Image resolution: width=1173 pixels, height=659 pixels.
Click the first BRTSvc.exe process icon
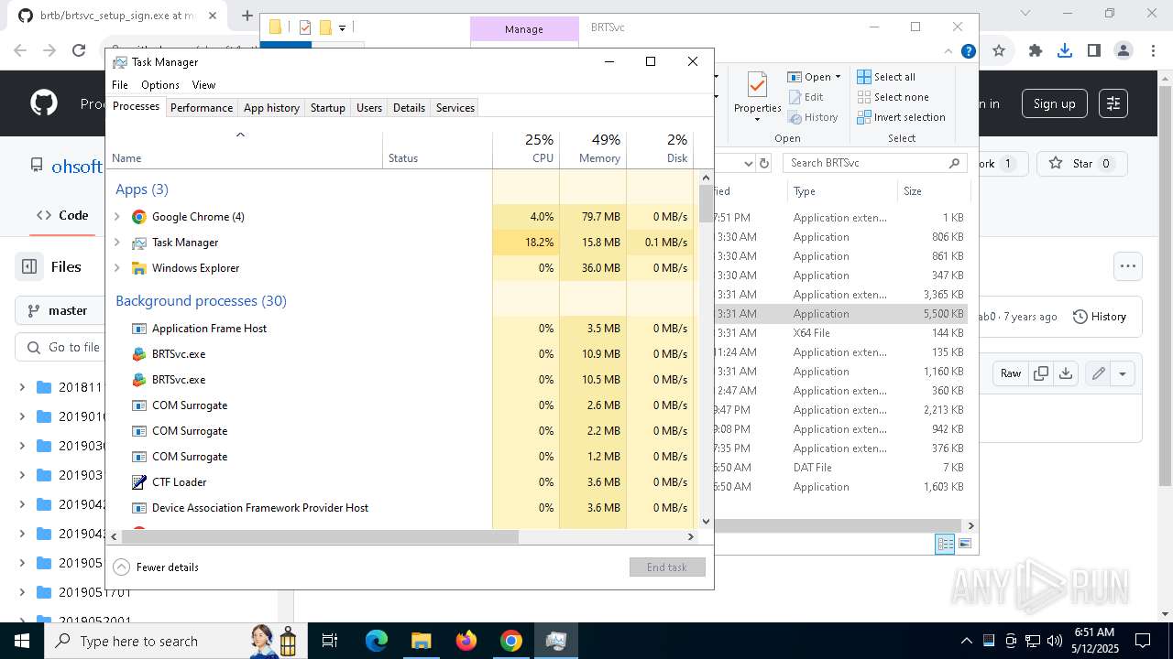tap(139, 354)
